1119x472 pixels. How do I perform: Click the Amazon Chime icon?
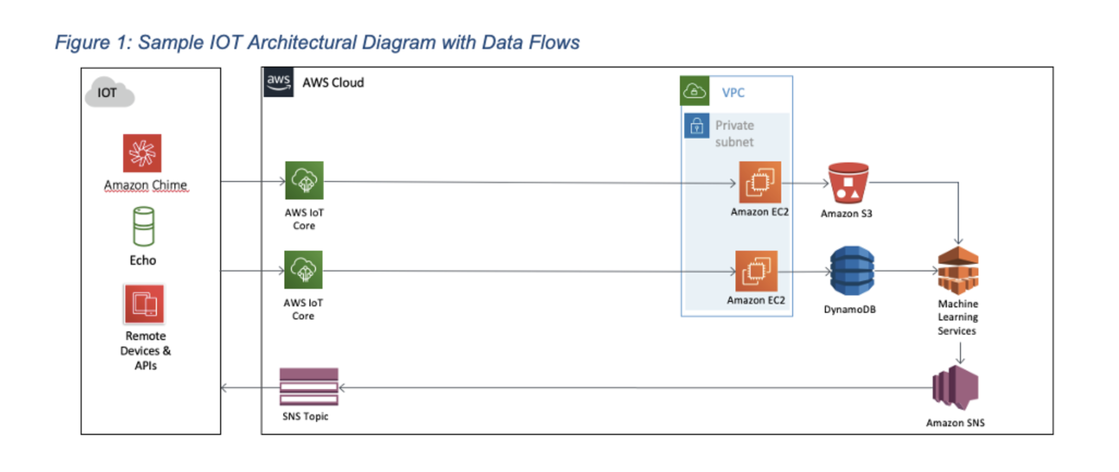pos(142,153)
